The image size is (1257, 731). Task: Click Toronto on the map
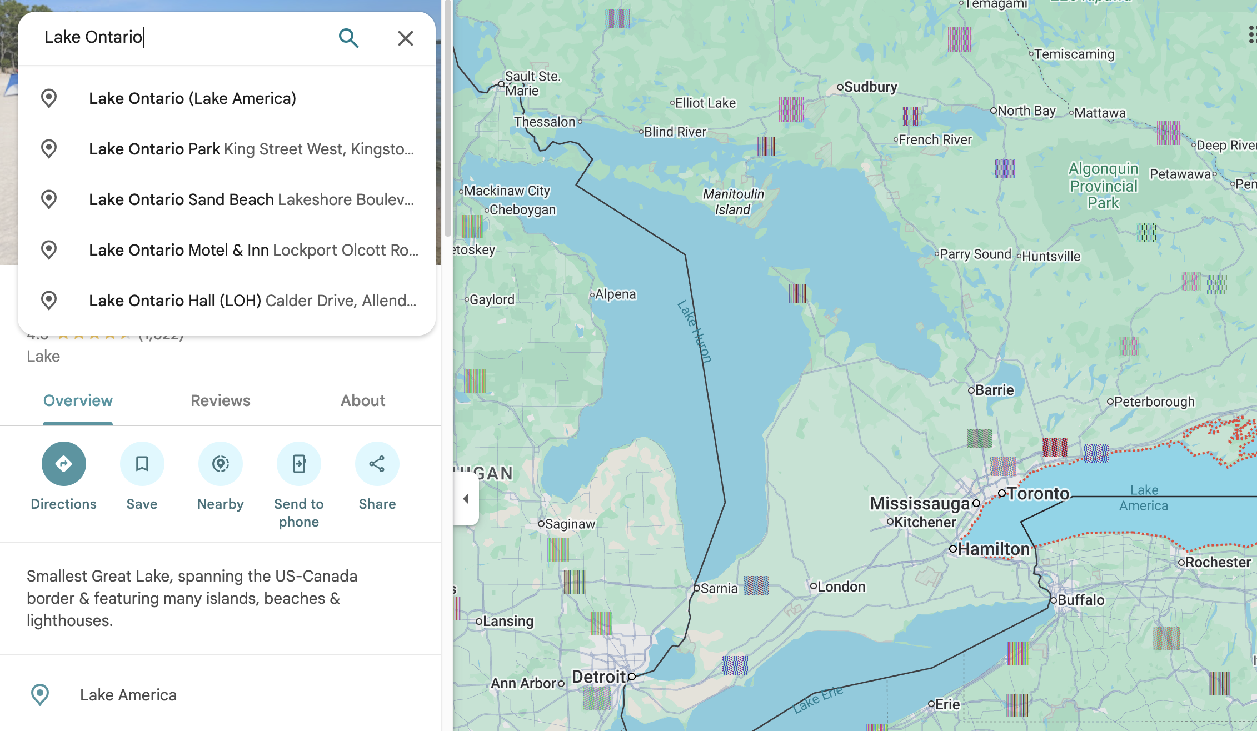[1038, 493]
